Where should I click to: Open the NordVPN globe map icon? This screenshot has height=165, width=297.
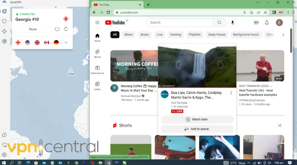coord(4,11)
